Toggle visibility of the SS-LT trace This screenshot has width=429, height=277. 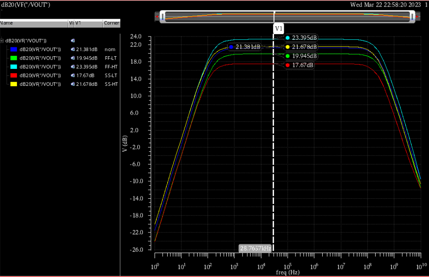click(72, 75)
